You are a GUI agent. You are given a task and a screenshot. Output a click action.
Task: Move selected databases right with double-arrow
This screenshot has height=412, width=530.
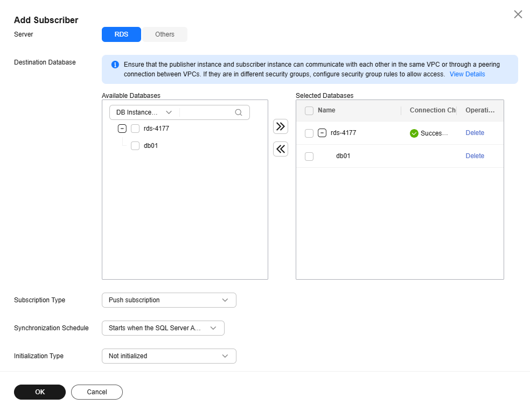pyautogui.click(x=280, y=126)
